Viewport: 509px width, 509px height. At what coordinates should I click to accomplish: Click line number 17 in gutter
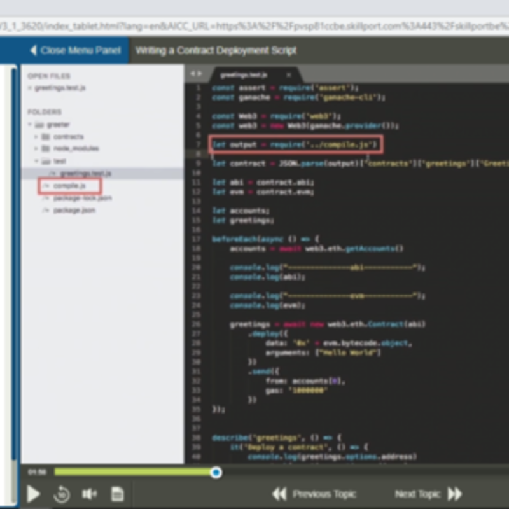197,239
